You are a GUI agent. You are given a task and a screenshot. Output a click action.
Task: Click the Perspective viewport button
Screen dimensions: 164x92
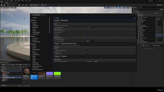pos(6,8)
